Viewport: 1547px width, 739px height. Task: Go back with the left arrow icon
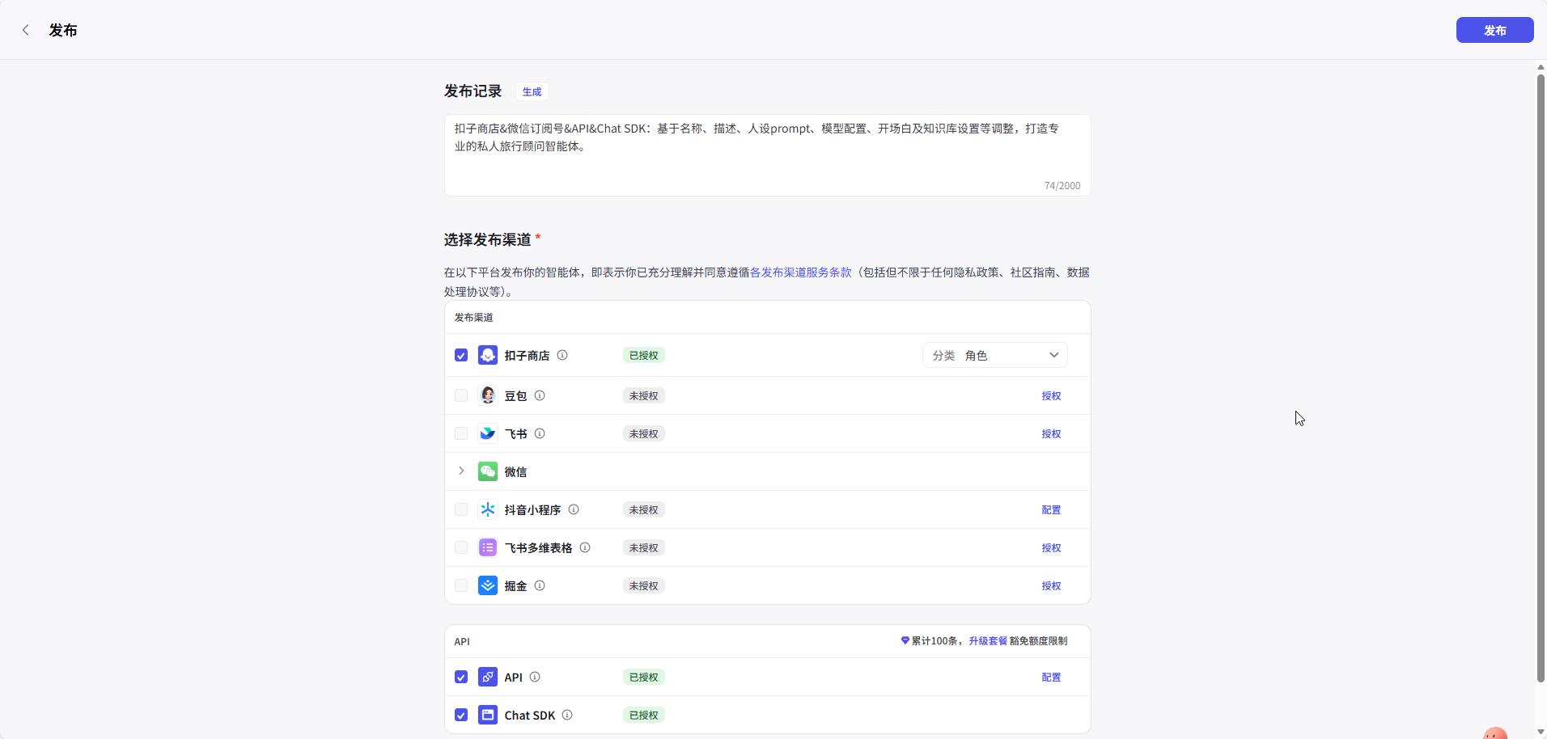click(x=26, y=30)
